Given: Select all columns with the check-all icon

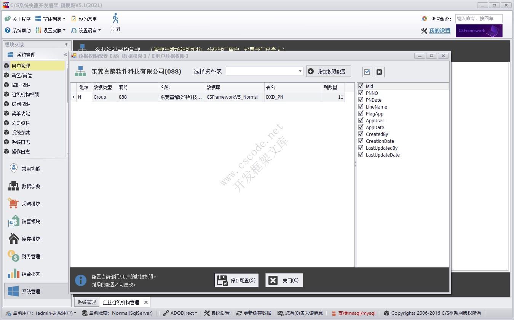Looking at the screenshot, I should click(x=367, y=72).
